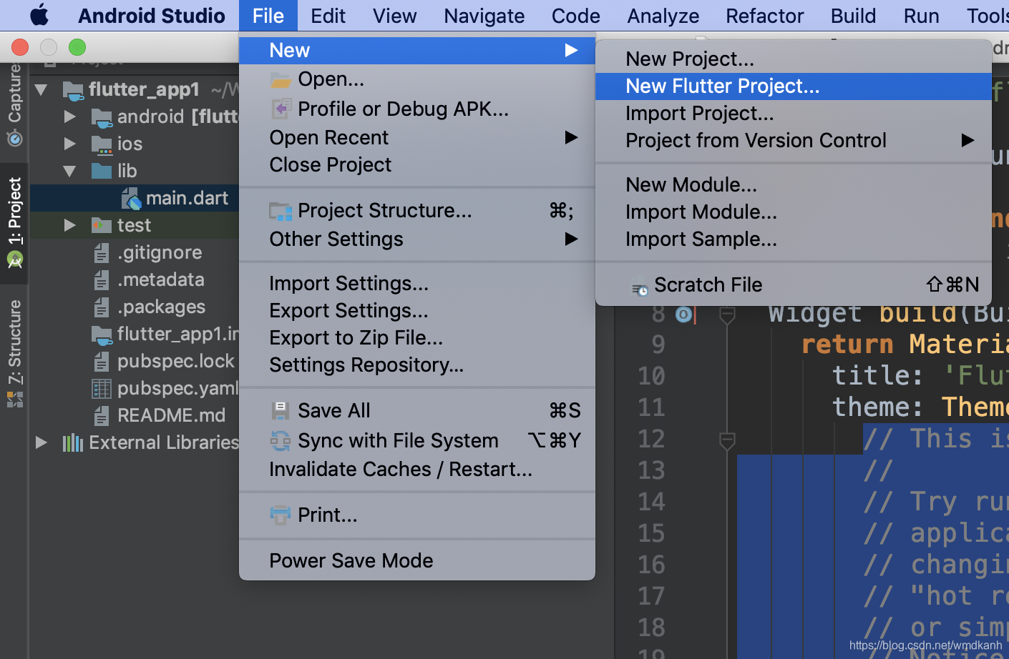Open the Z: Structure tool window
This screenshot has height=659, width=1009.
[14, 354]
